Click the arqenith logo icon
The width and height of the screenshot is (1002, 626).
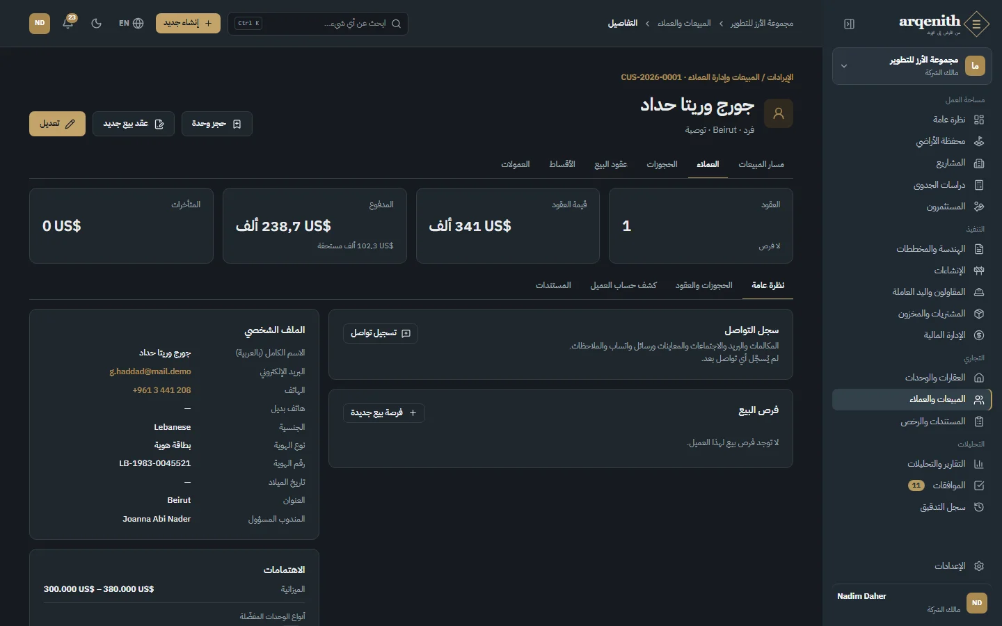click(x=977, y=24)
